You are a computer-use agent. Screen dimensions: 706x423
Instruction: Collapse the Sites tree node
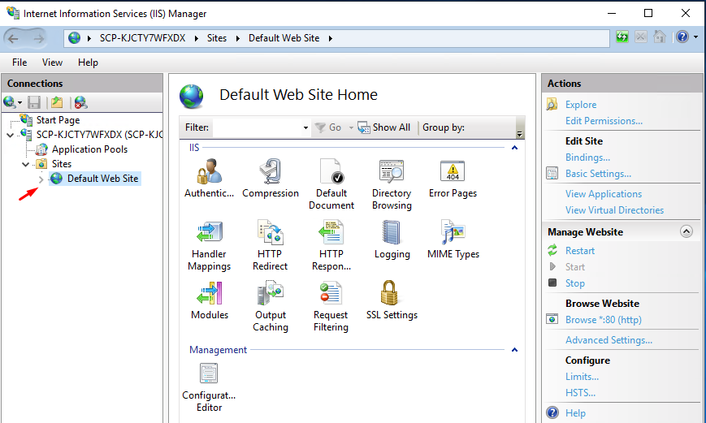click(x=26, y=164)
